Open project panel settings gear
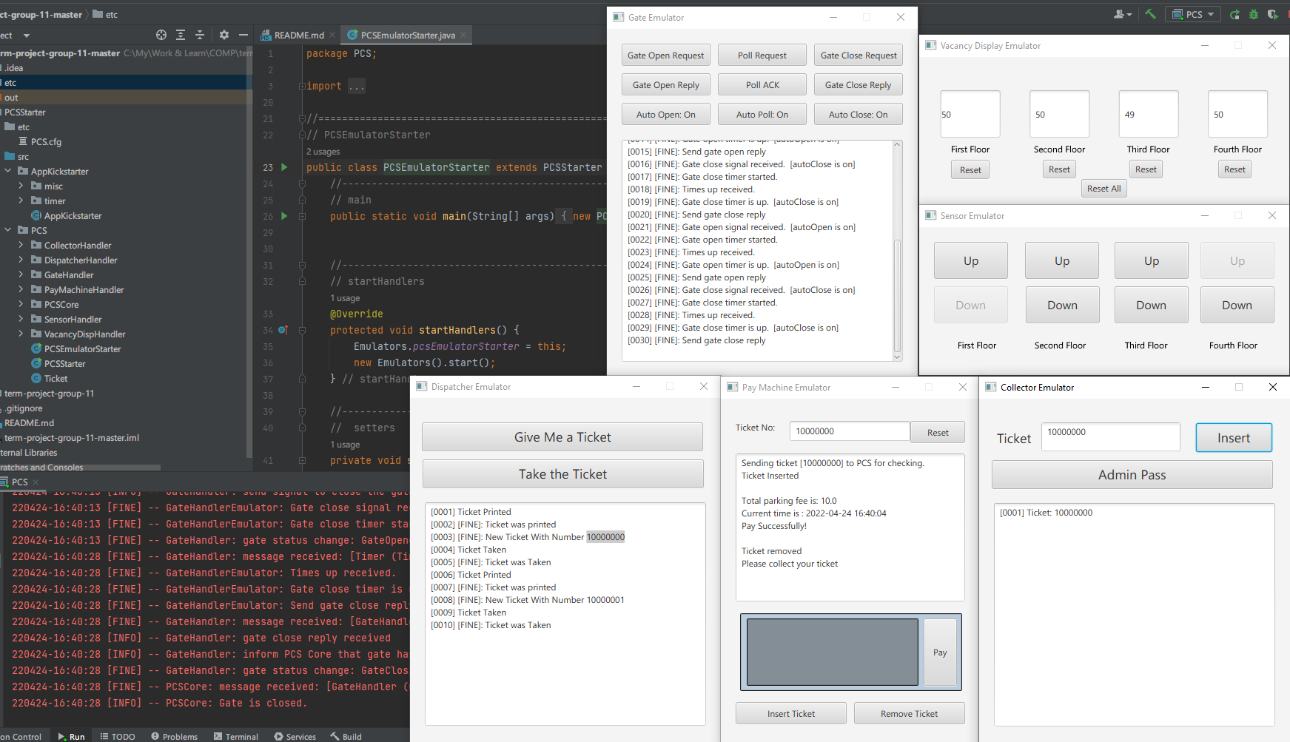This screenshot has width=1290, height=742. (224, 35)
